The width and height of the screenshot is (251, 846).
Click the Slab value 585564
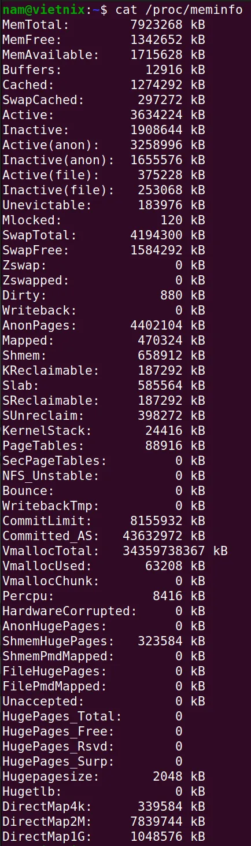pos(160,385)
